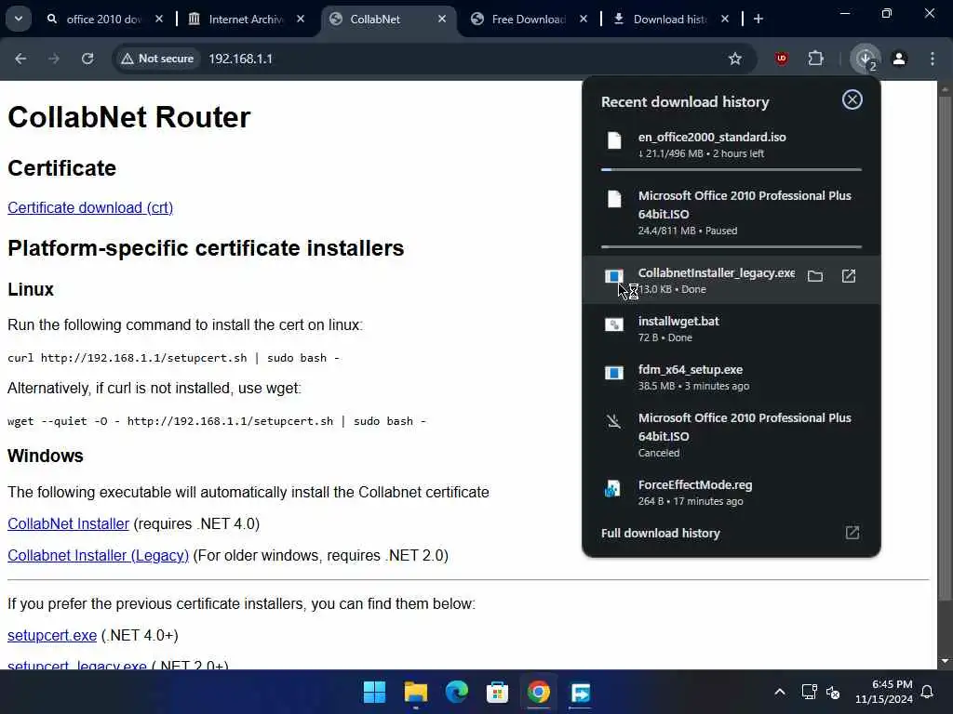Open the uBlock Origin extension icon

tap(782, 59)
